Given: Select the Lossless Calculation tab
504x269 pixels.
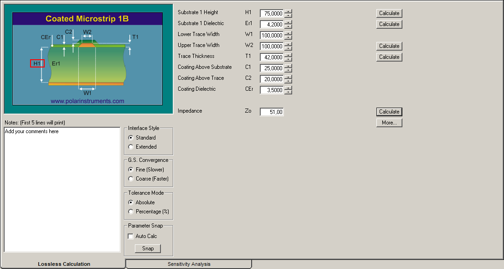Looking at the screenshot, I should 64,264.
